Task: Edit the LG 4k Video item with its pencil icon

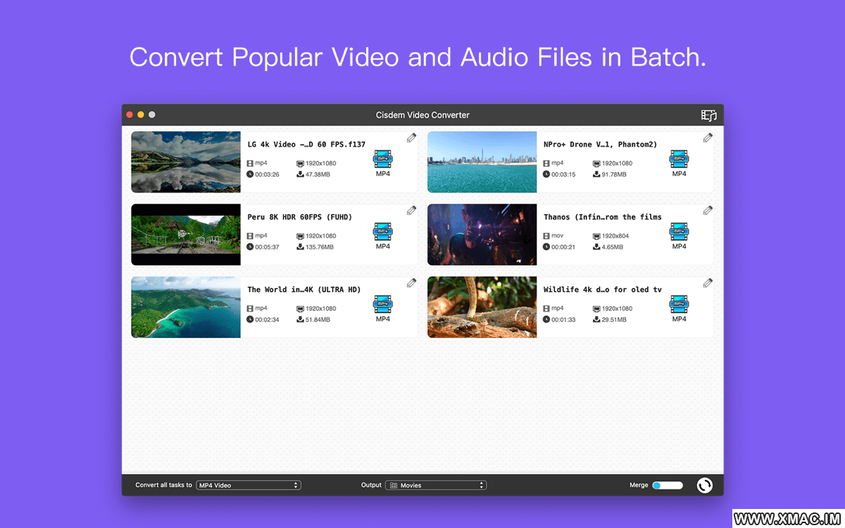Action: point(411,138)
